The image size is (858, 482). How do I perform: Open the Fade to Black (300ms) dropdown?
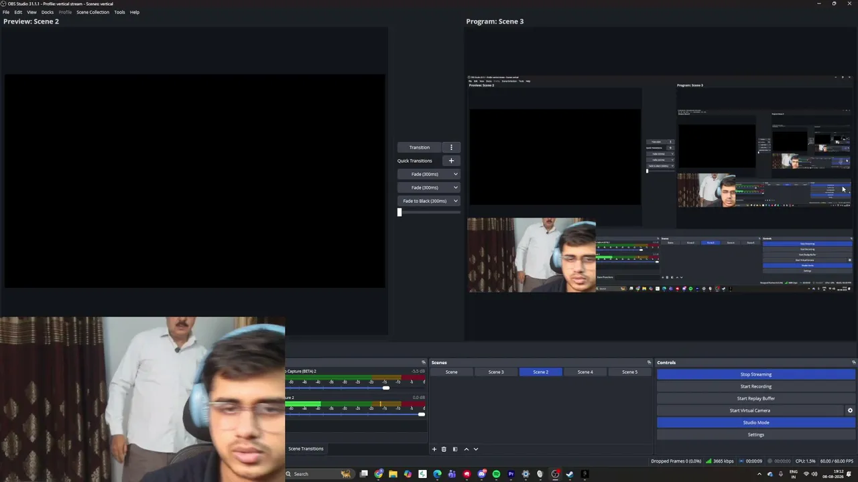pos(428,201)
